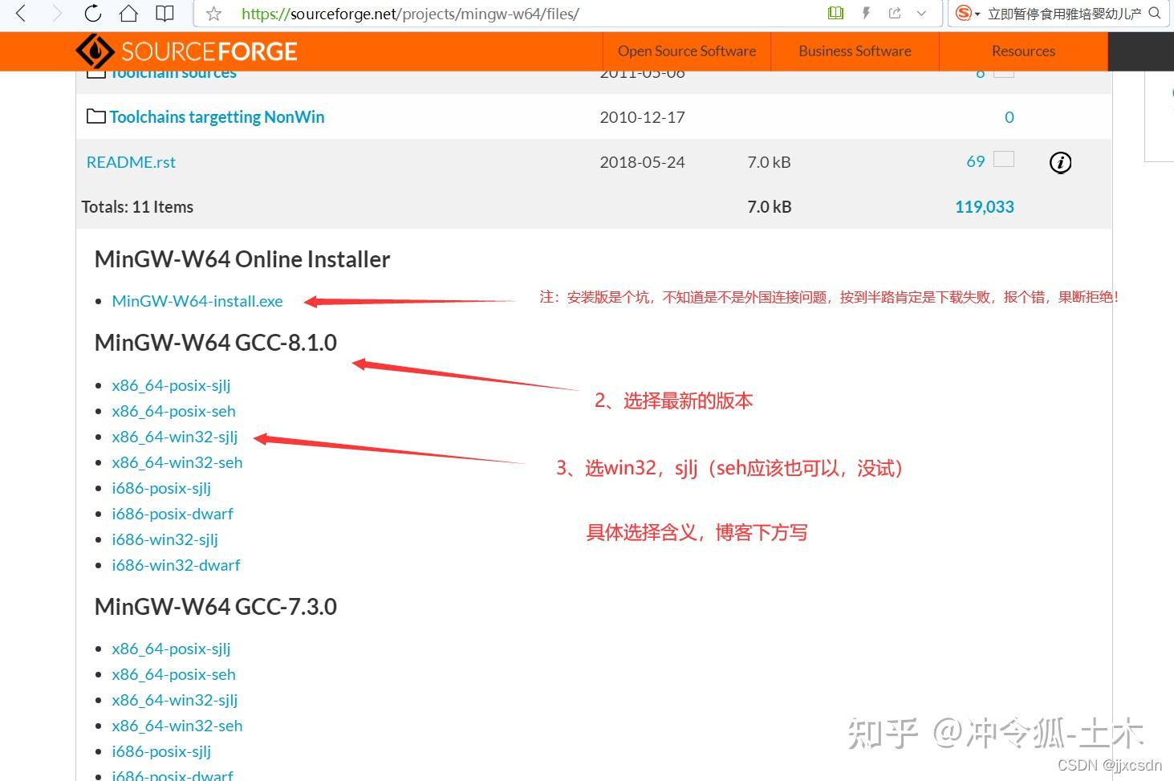Click the star to bookmark this page
The height and width of the screenshot is (781, 1174).
click(213, 13)
